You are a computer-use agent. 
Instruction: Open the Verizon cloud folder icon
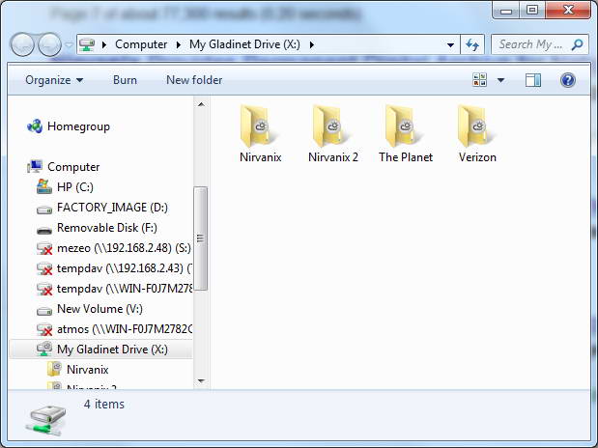pyautogui.click(x=475, y=126)
